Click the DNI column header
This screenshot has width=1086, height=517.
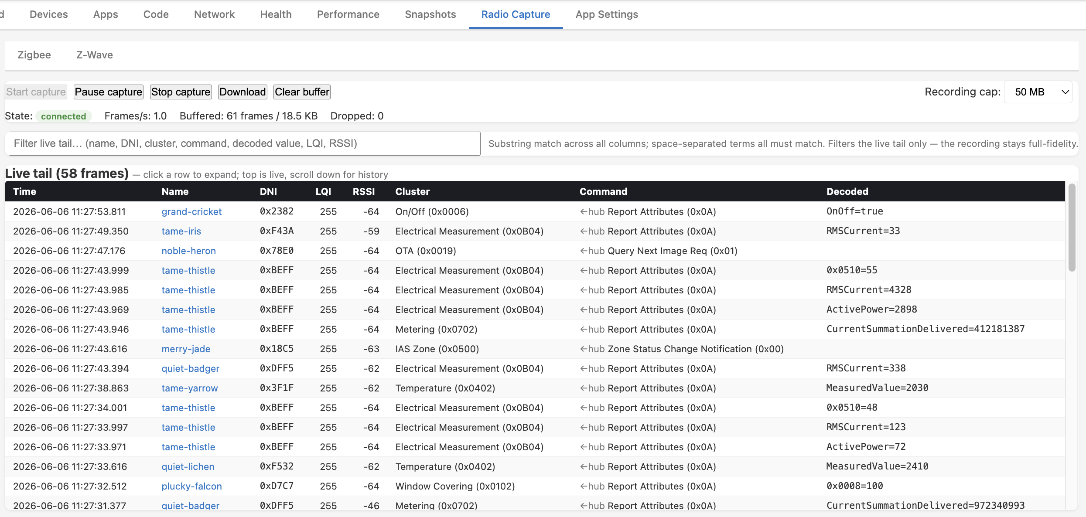point(268,191)
